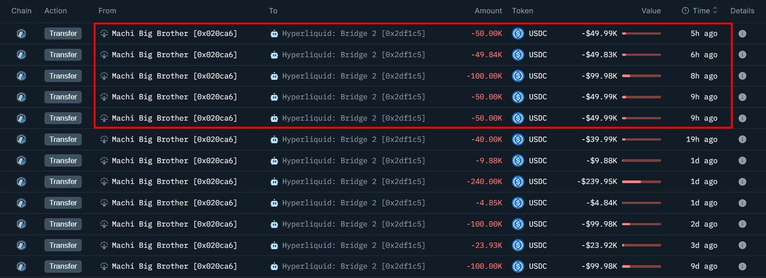Select value -$39.99K

[x=599, y=140]
